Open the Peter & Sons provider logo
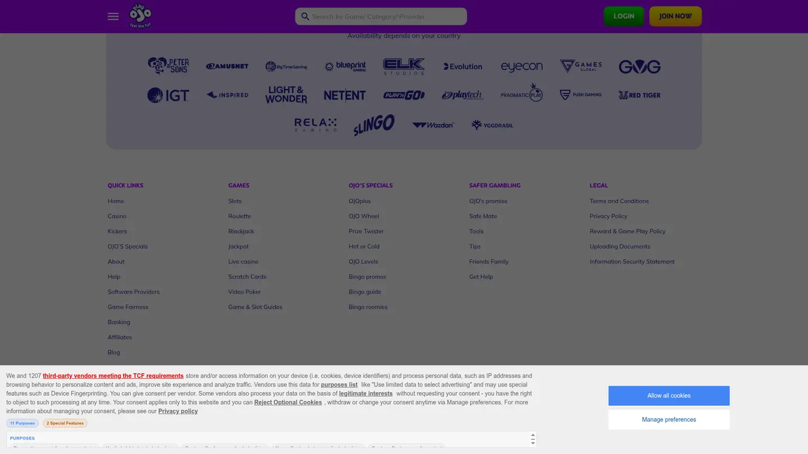The height and width of the screenshot is (454, 808). [168, 66]
